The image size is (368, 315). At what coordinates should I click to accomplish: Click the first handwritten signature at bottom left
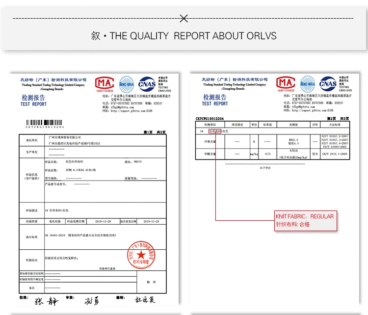tap(46, 301)
